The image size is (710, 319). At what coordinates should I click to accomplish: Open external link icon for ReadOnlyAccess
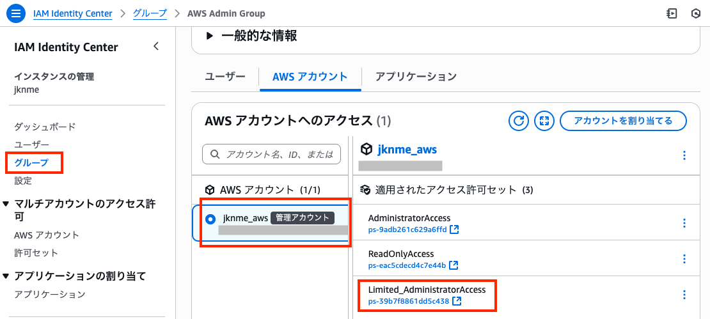click(453, 265)
